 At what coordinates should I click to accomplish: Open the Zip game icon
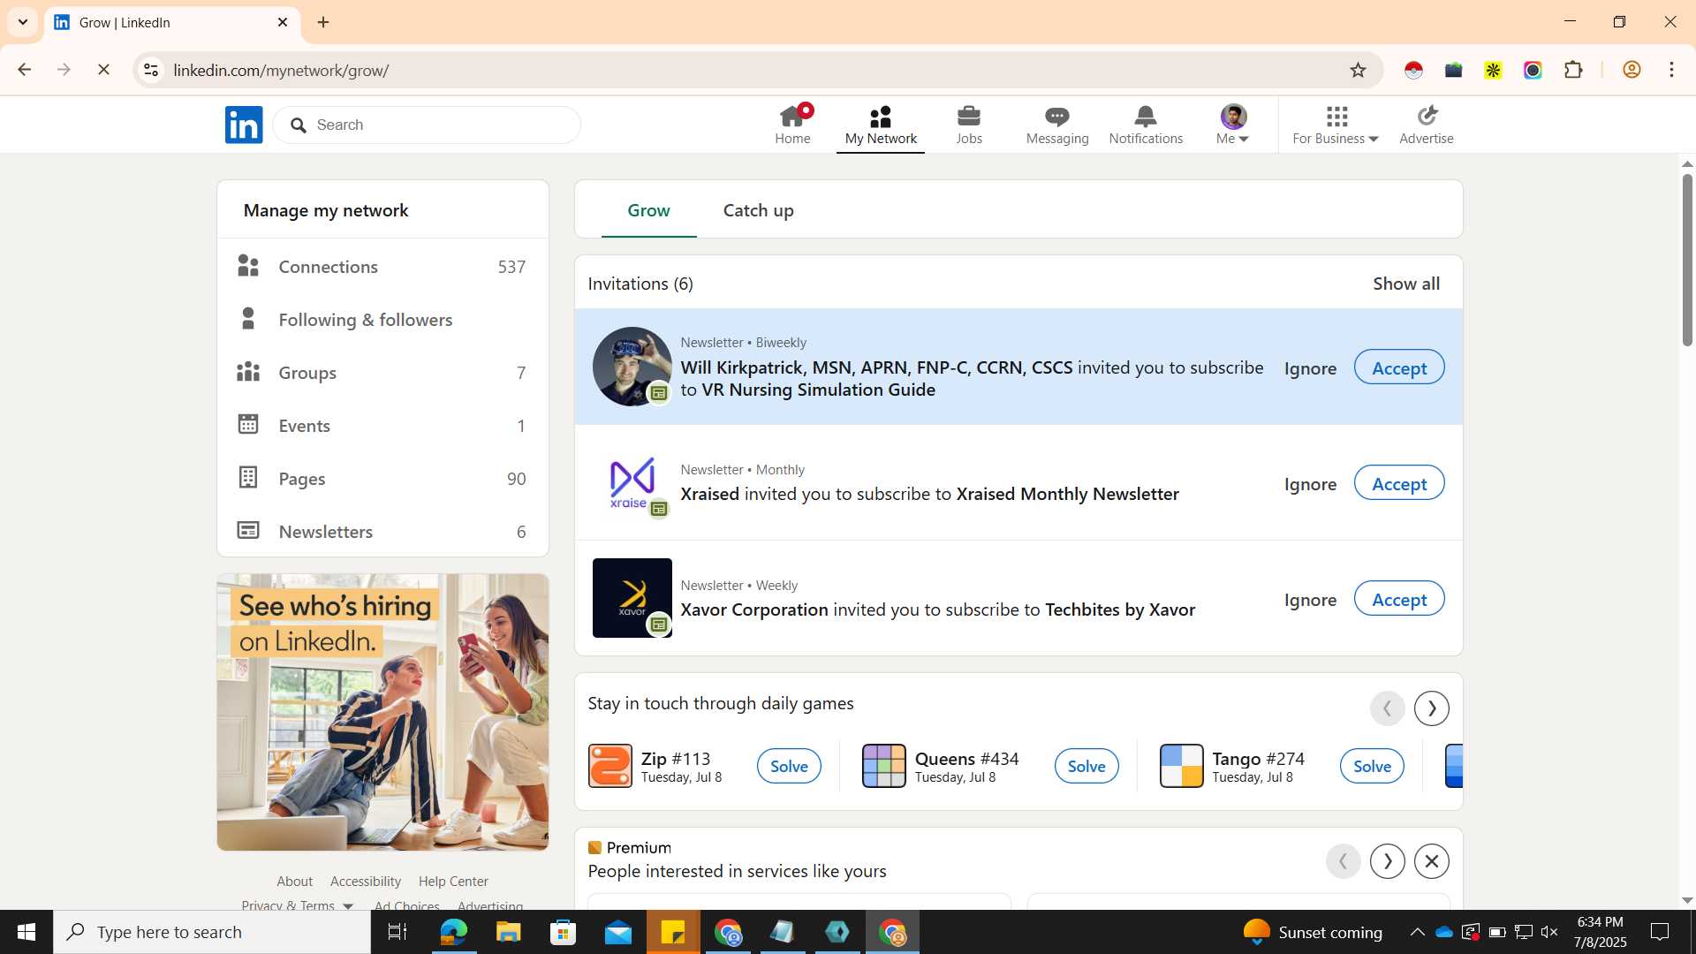pyautogui.click(x=610, y=766)
